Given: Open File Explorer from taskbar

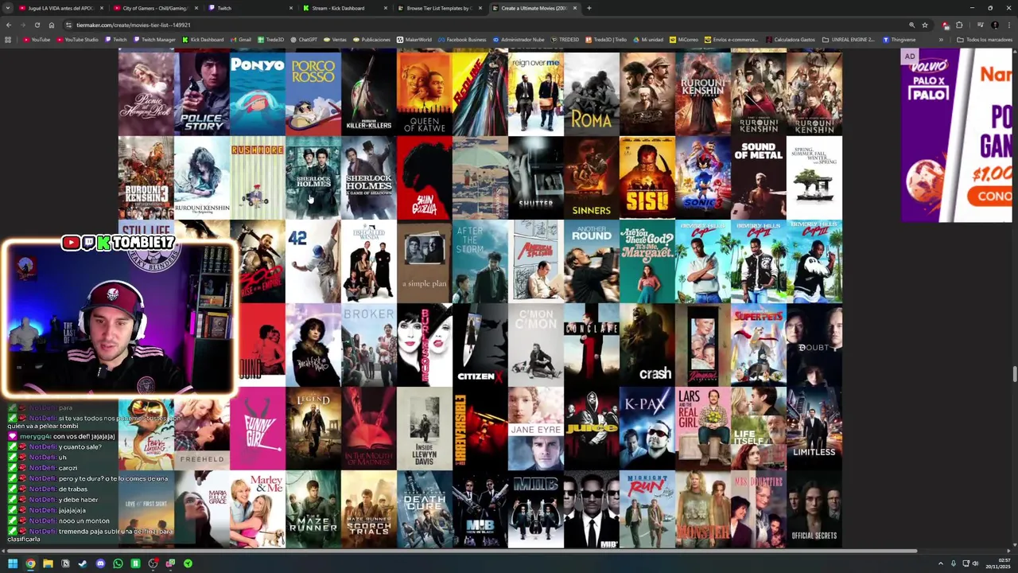Looking at the screenshot, I should click(x=48, y=563).
